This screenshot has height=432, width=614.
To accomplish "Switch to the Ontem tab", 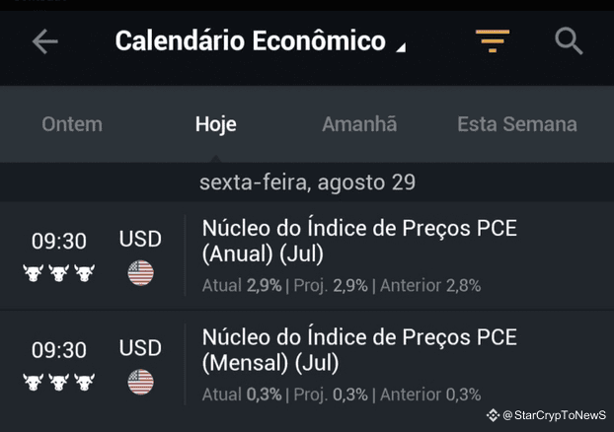I will click(x=72, y=124).
